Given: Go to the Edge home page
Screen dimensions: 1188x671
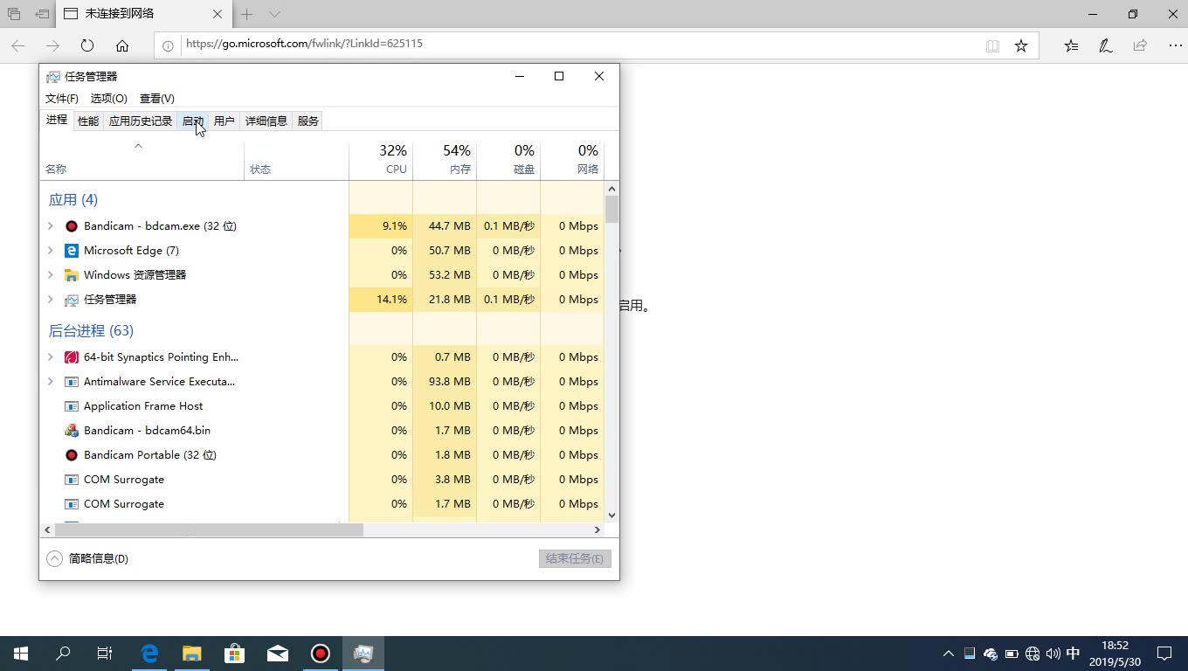Looking at the screenshot, I should (x=122, y=45).
